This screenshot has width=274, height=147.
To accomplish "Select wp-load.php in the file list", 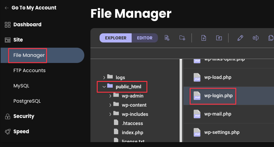I will (218, 77).
